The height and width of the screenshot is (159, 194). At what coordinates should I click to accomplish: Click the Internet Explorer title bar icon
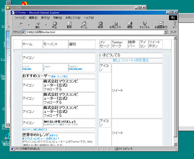tap(13, 13)
